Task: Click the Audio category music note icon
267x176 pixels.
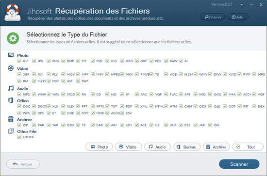Action: 11,88
